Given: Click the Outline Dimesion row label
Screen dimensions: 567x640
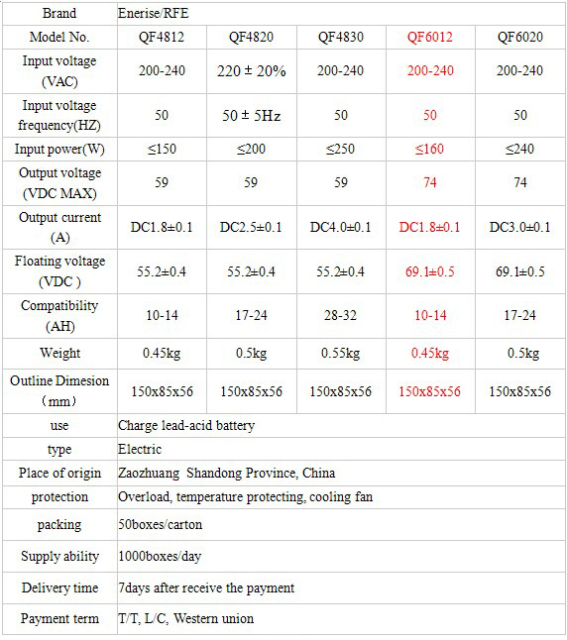Looking at the screenshot, I should tap(59, 391).
